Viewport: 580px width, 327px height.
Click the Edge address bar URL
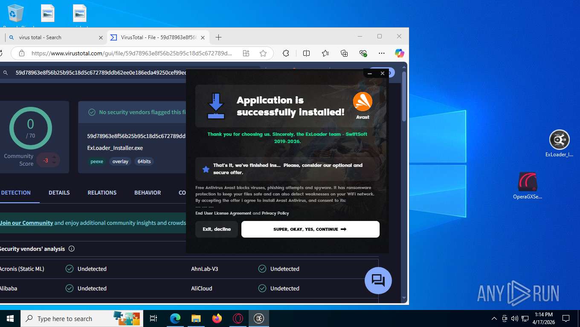pyautogui.click(x=132, y=53)
